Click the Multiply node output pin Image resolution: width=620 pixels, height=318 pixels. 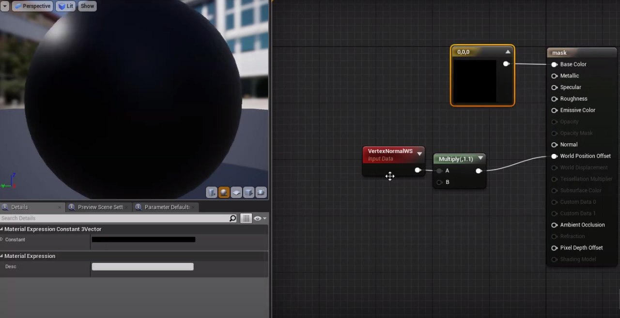click(479, 171)
